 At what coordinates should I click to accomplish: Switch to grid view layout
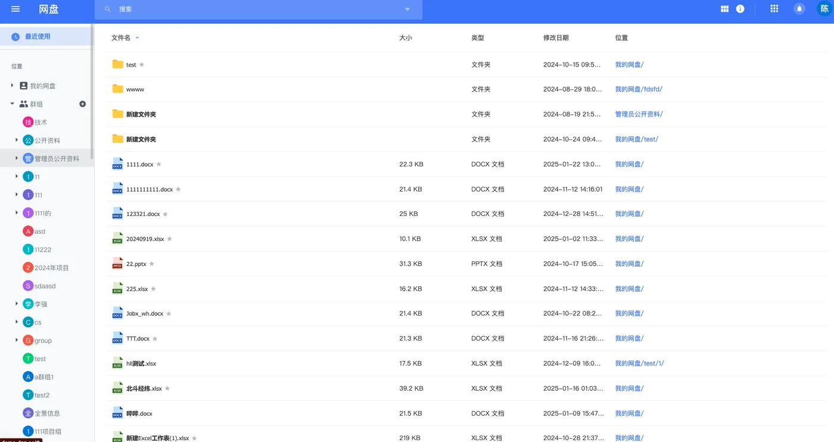pos(724,9)
